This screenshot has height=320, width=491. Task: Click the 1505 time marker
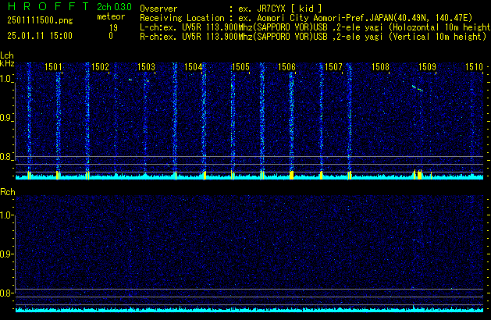(x=240, y=67)
